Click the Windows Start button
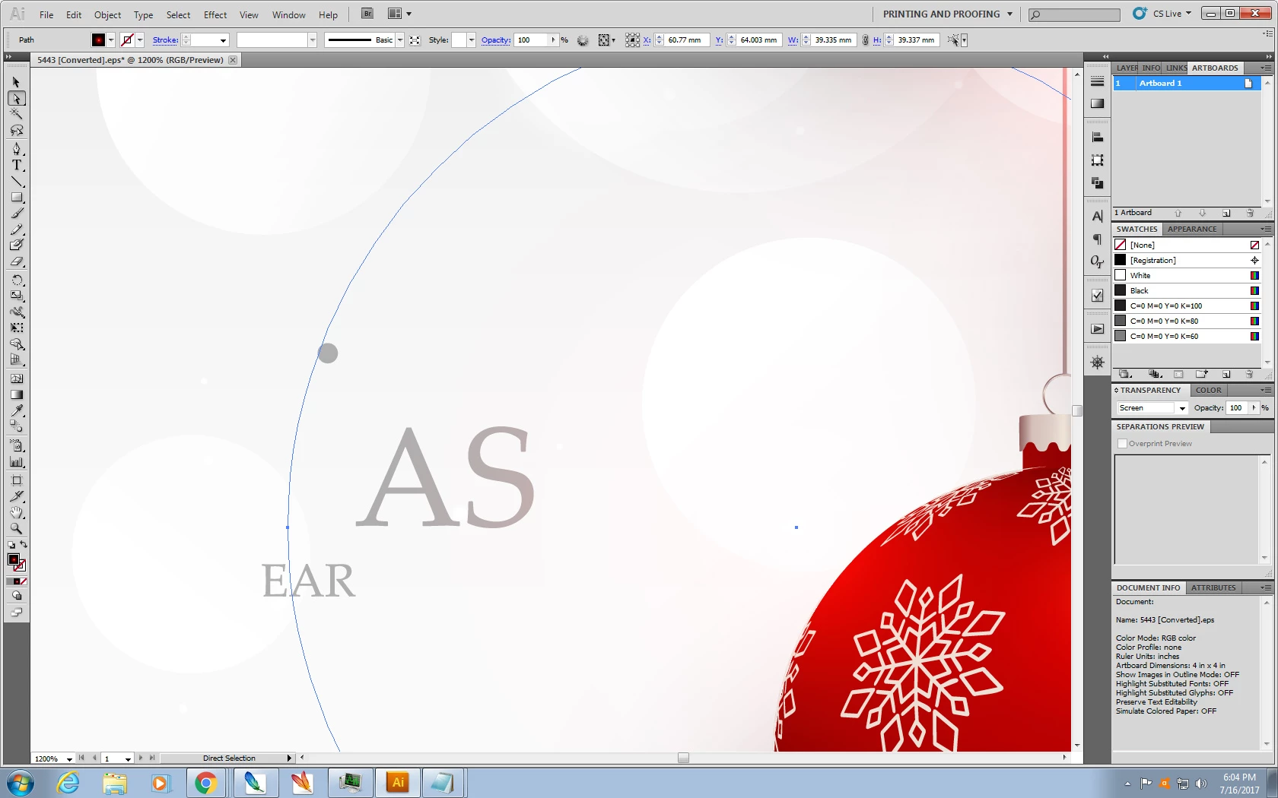 coord(21,783)
